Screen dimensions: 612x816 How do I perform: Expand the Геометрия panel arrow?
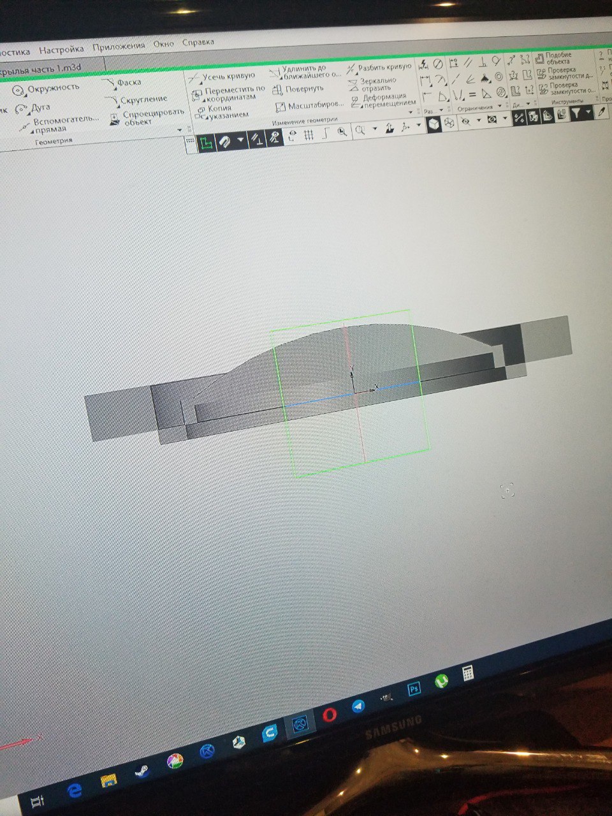tap(180, 130)
